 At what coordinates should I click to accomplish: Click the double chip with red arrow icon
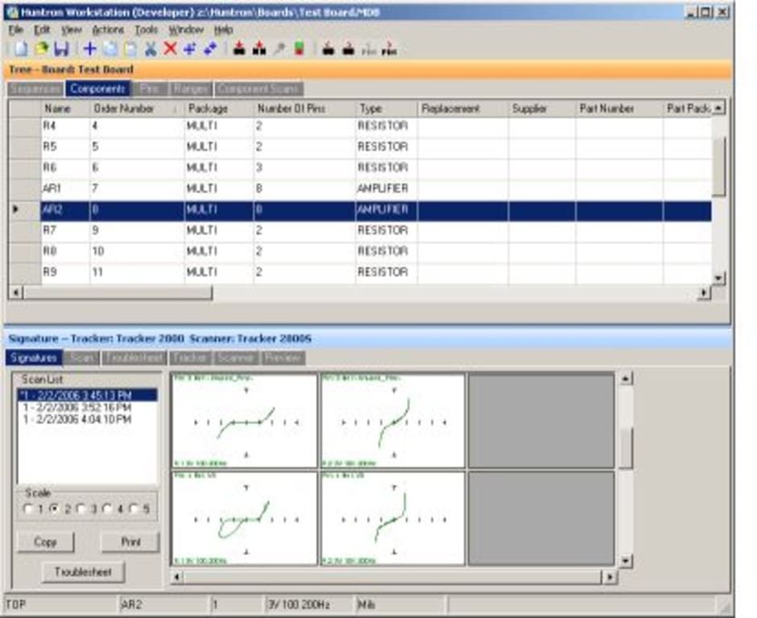[x=259, y=49]
